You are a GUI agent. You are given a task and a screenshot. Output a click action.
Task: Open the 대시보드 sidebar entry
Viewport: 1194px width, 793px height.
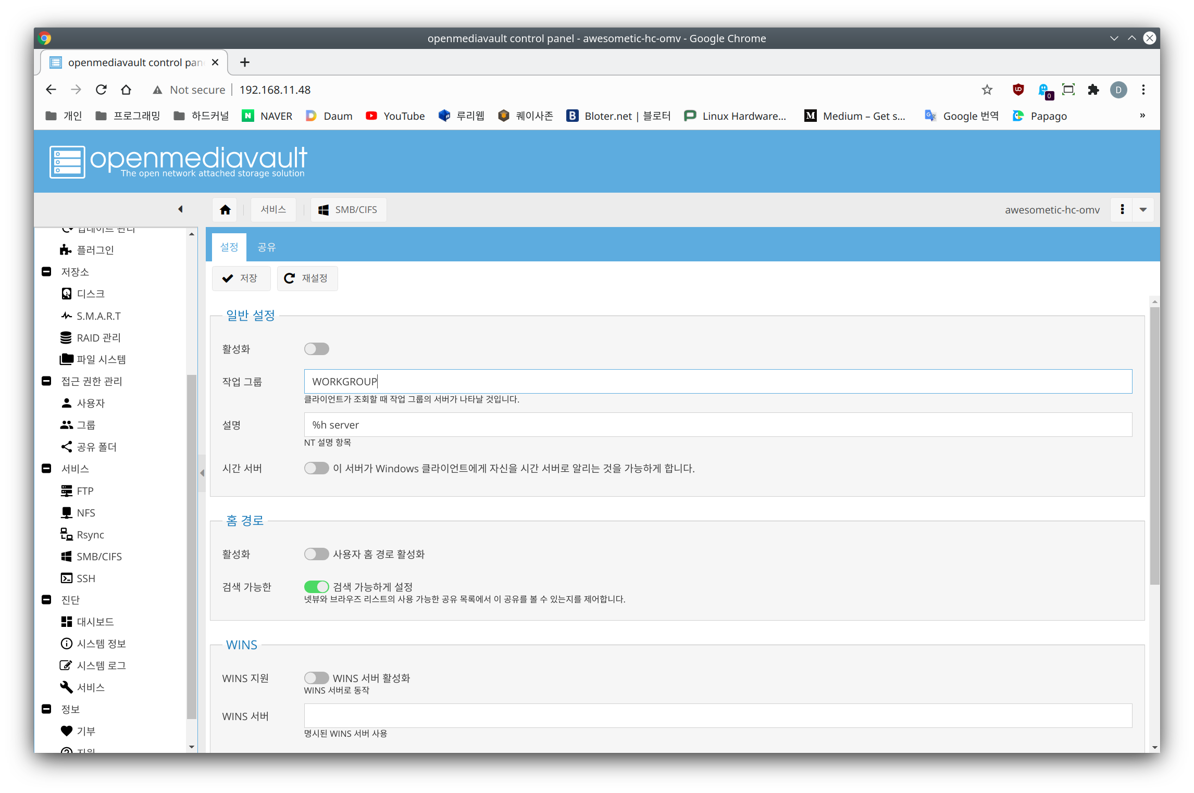pos(95,622)
